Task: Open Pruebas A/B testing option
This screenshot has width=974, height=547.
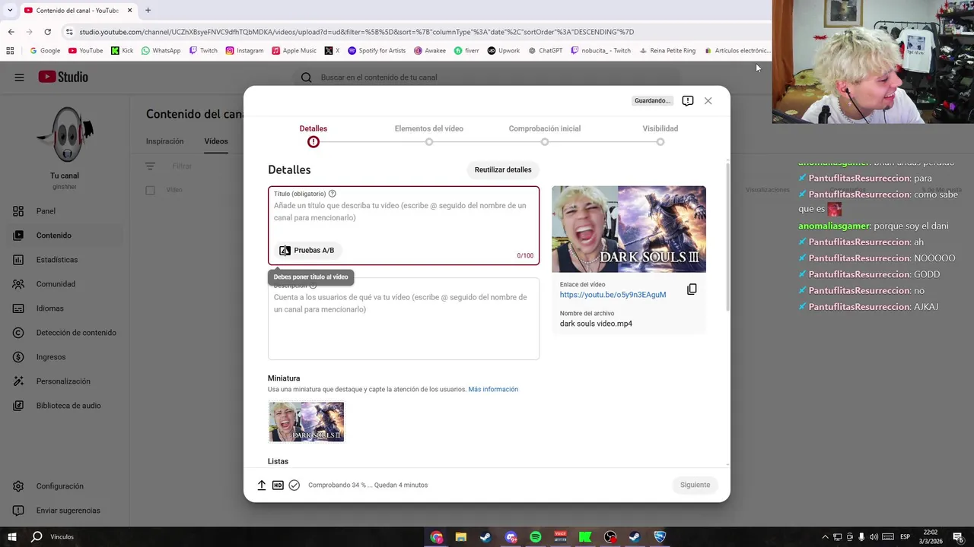Action: tap(307, 250)
